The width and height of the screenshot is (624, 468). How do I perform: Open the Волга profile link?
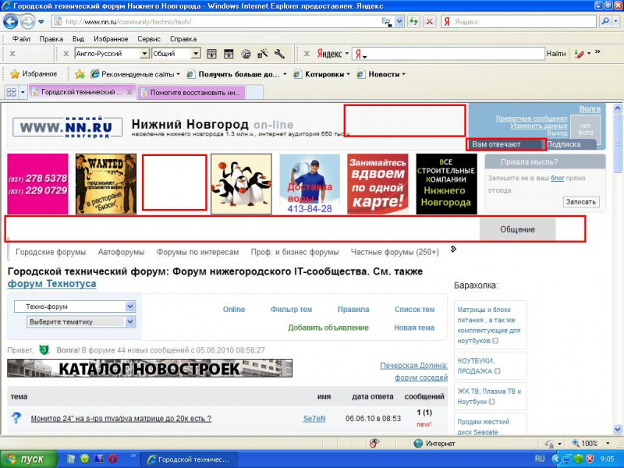590,109
